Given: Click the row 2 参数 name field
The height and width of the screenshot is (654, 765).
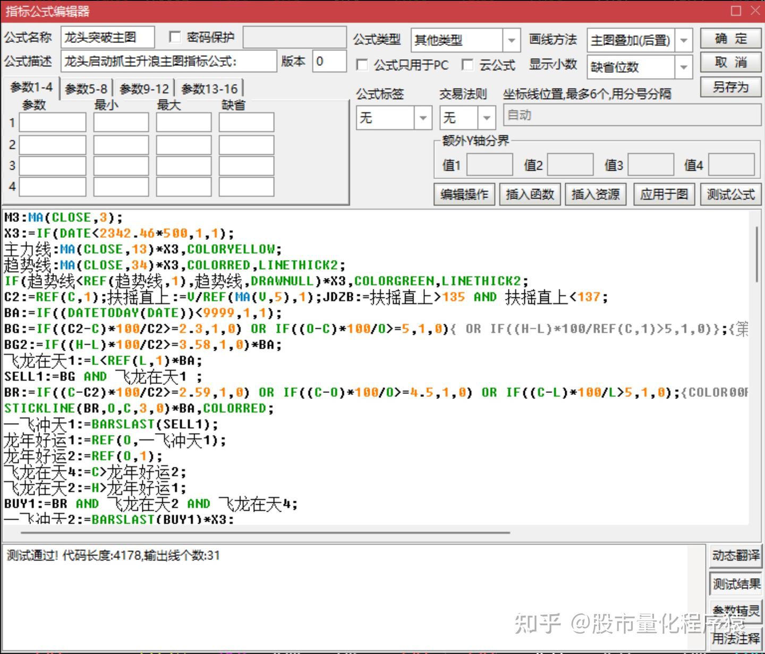Looking at the screenshot, I should click(53, 144).
